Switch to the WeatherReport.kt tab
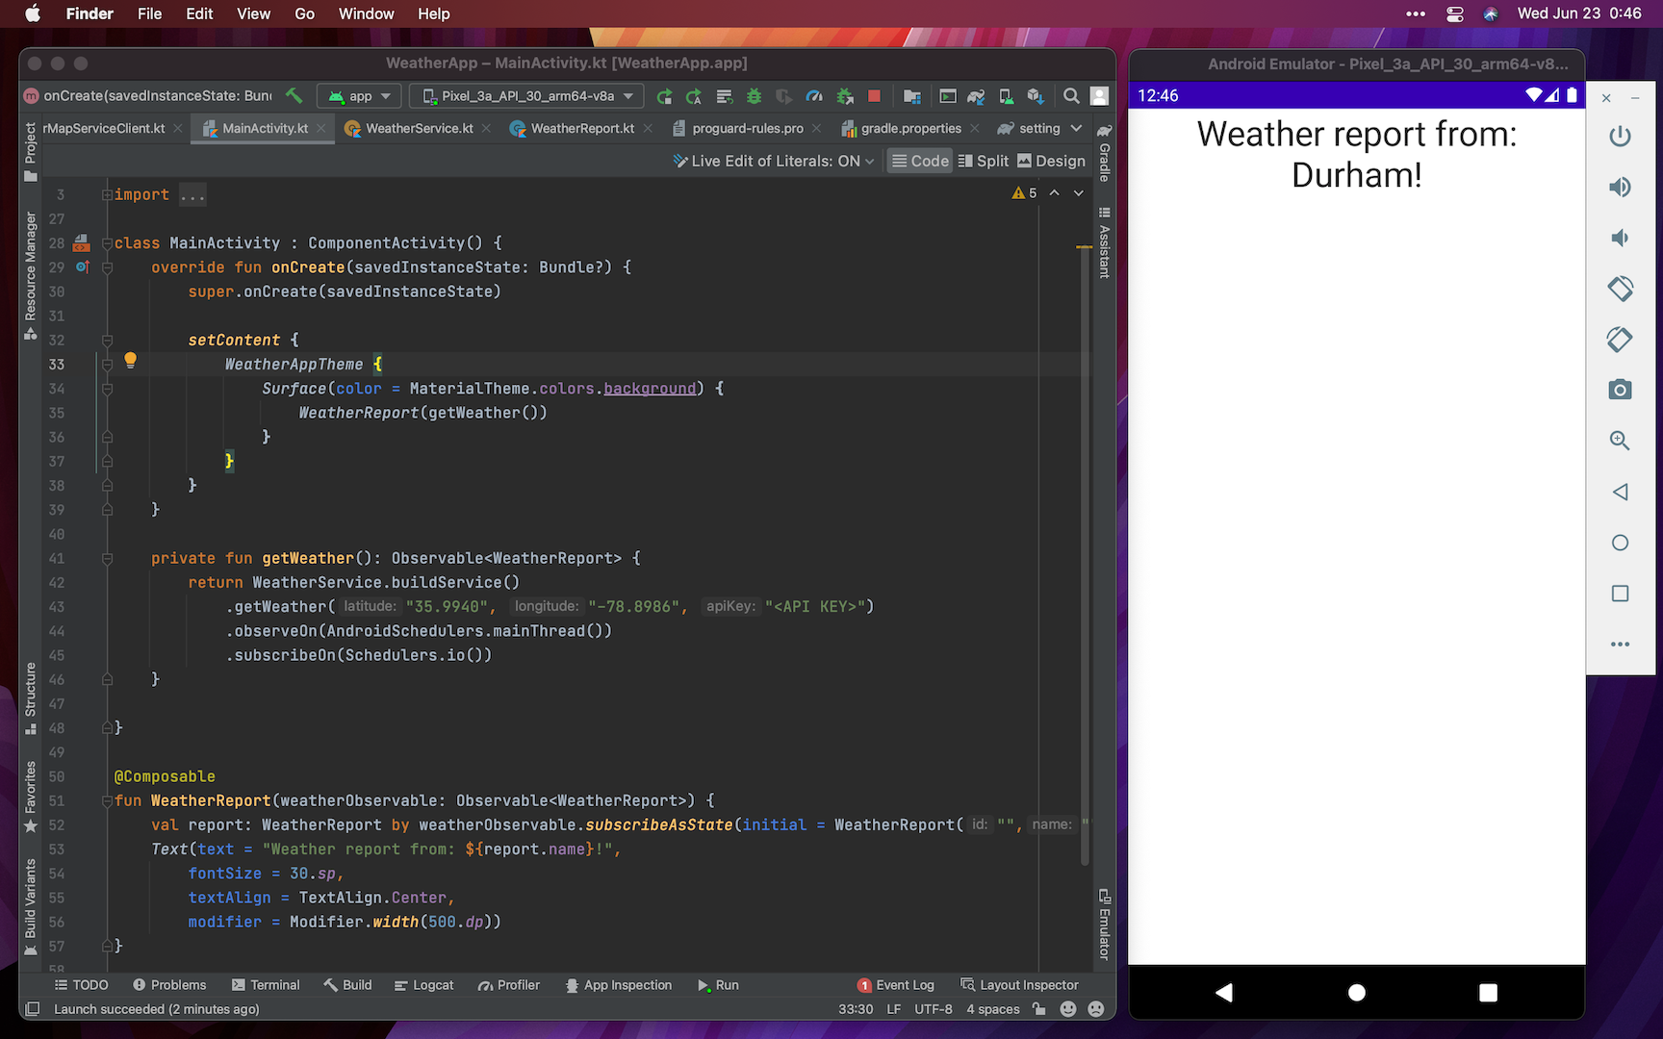 [582, 128]
